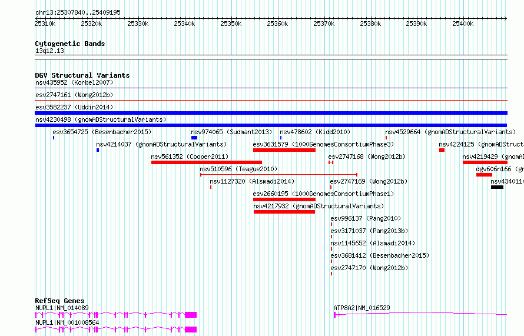The image size is (524, 336).
Task: Select the esv2747161 (Wong2012b) variant label
Action: click(74, 95)
